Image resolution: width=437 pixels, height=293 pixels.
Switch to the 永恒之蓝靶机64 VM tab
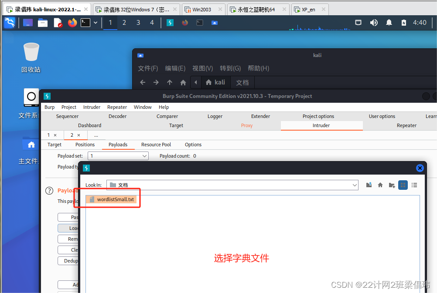click(258, 10)
